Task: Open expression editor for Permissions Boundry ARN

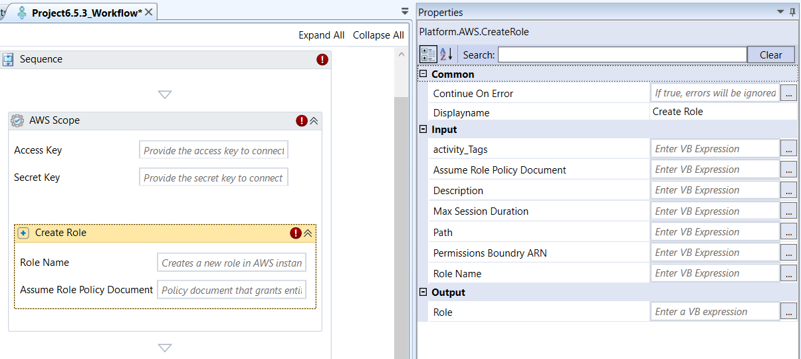Action: [788, 253]
